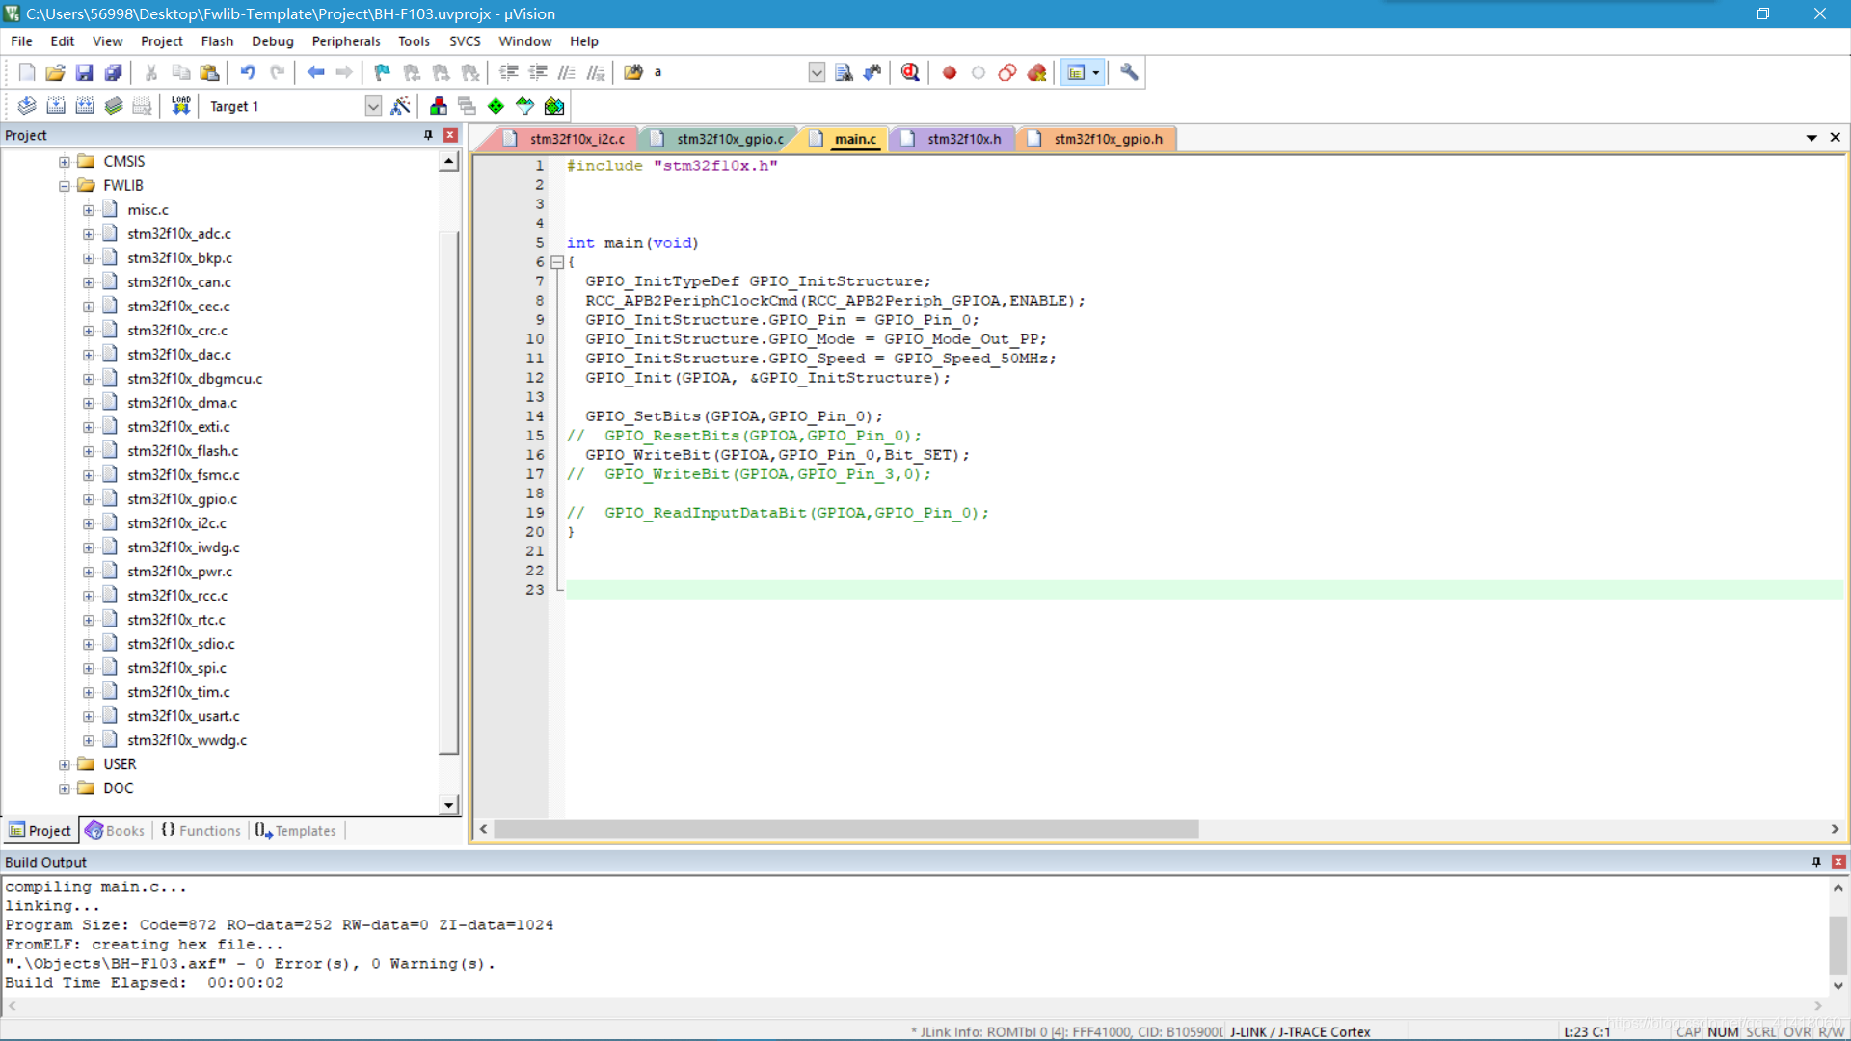This screenshot has height=1041, width=1851.
Task: Click the Find binoculars icon
Action: pyautogui.click(x=844, y=72)
